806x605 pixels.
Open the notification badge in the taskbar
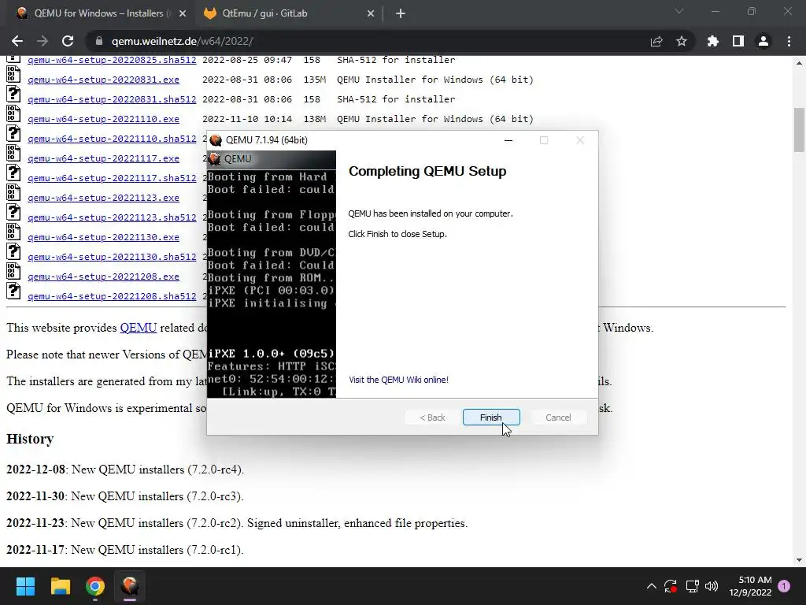[x=784, y=586]
